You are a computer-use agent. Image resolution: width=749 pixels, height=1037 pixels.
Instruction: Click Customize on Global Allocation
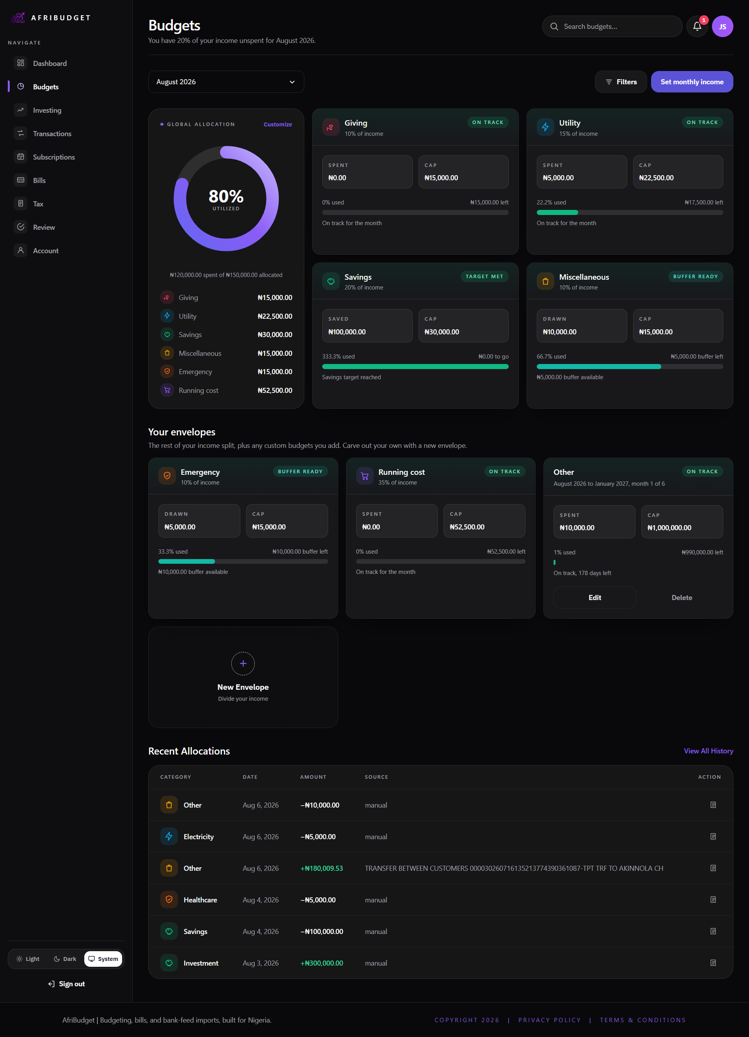[x=278, y=124]
